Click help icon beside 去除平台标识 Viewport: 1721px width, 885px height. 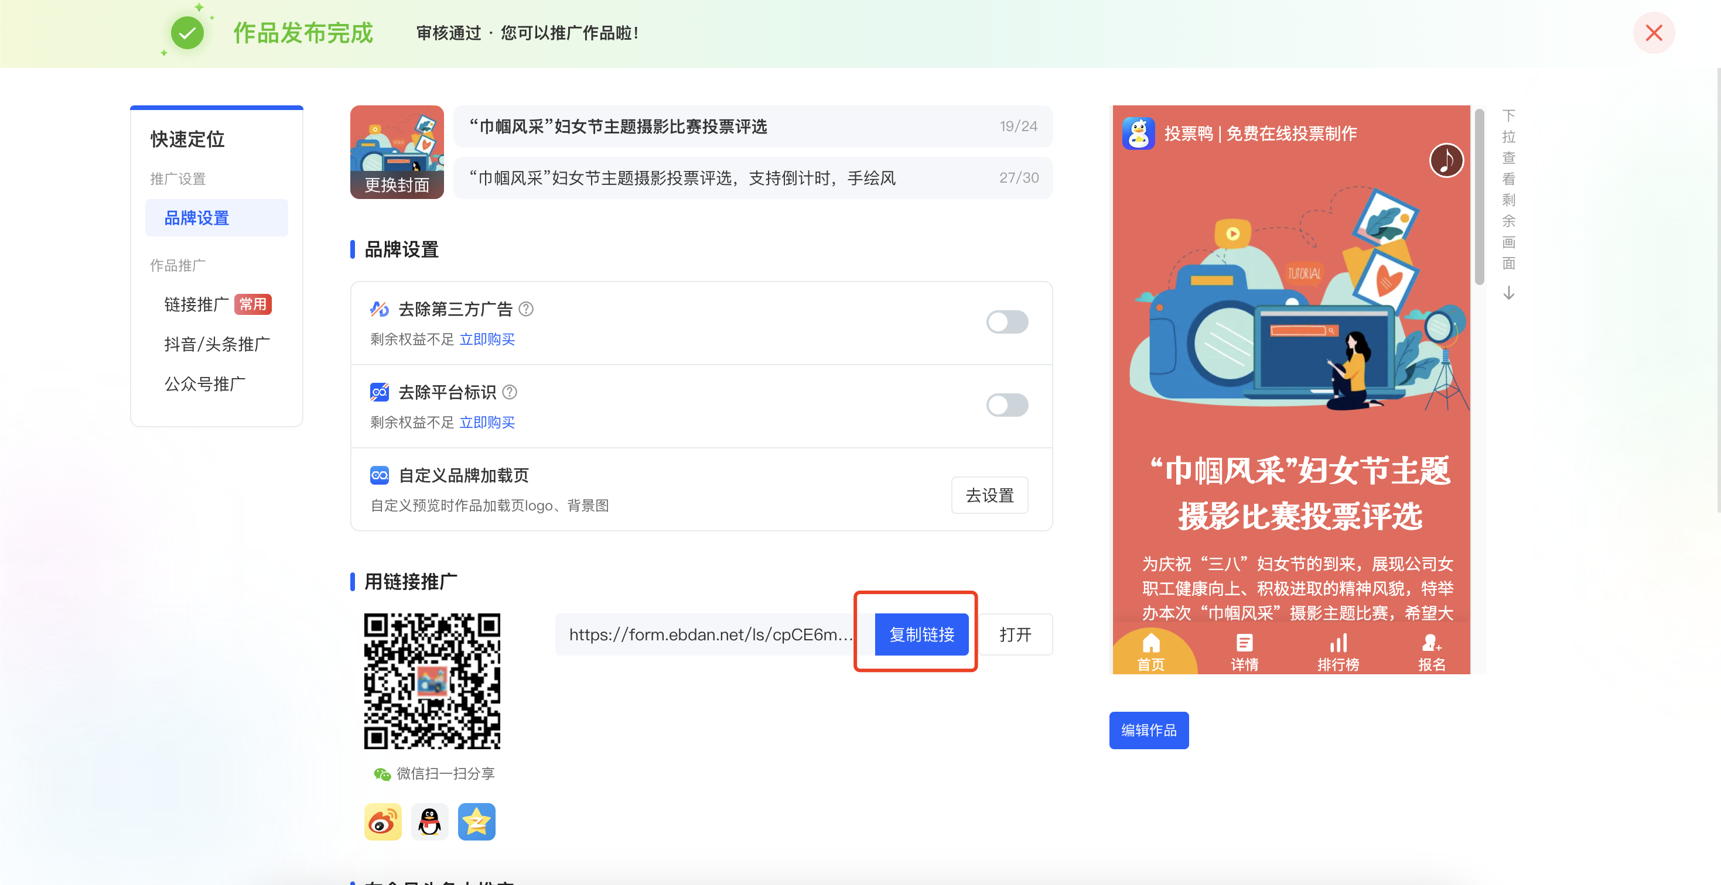[x=510, y=392]
